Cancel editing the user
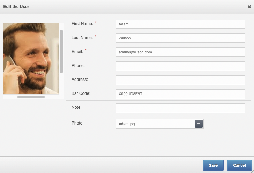254x173 pixels. (239, 165)
